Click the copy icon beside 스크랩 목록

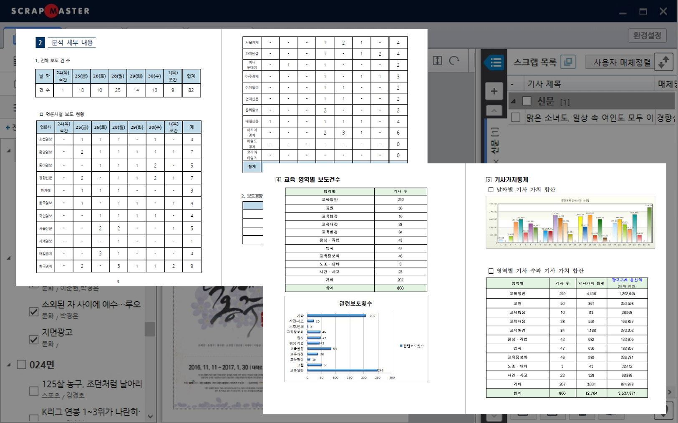pyautogui.click(x=568, y=62)
